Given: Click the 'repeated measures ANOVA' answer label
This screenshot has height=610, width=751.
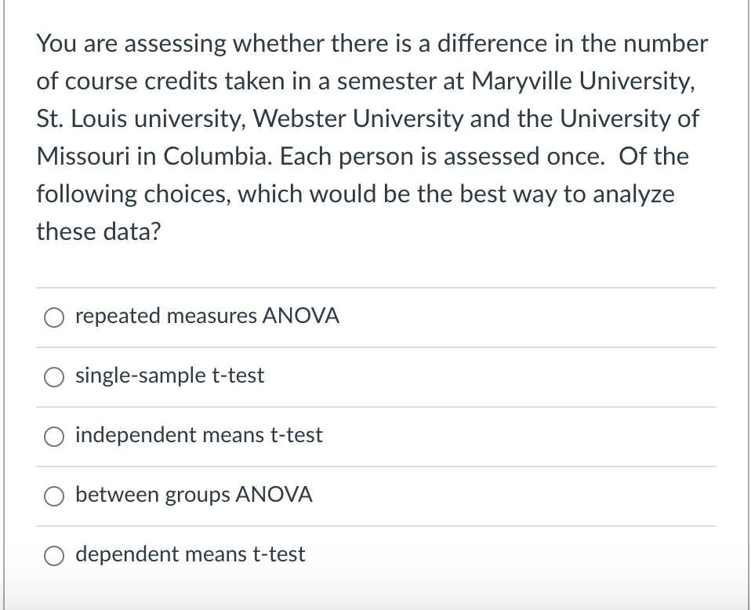Looking at the screenshot, I should coord(207,316).
